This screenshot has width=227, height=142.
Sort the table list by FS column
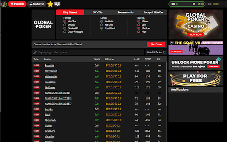pyautogui.click(x=159, y=59)
